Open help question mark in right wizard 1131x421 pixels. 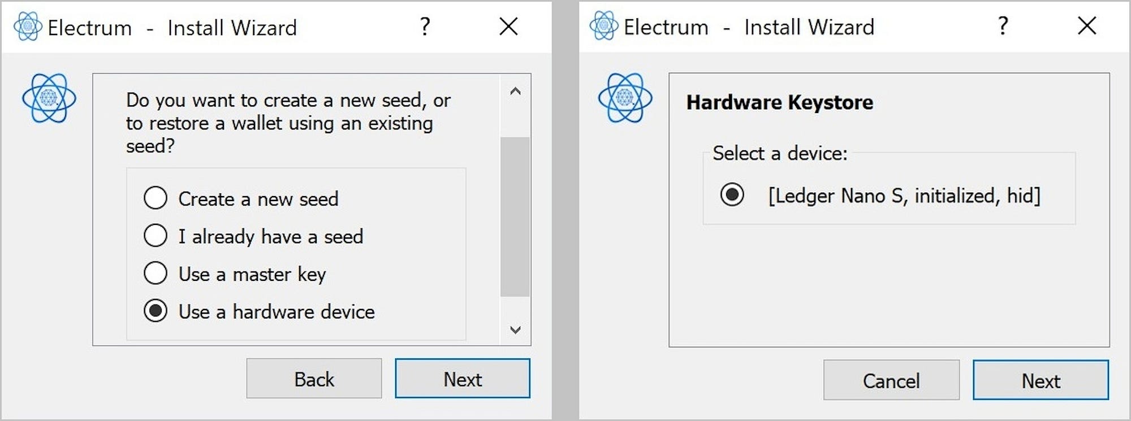[1003, 26]
